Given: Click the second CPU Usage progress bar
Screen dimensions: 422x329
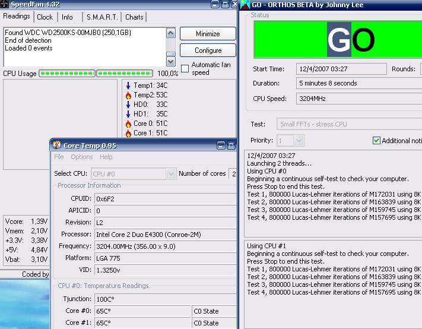Looking at the screenshot, I should click(x=125, y=73).
